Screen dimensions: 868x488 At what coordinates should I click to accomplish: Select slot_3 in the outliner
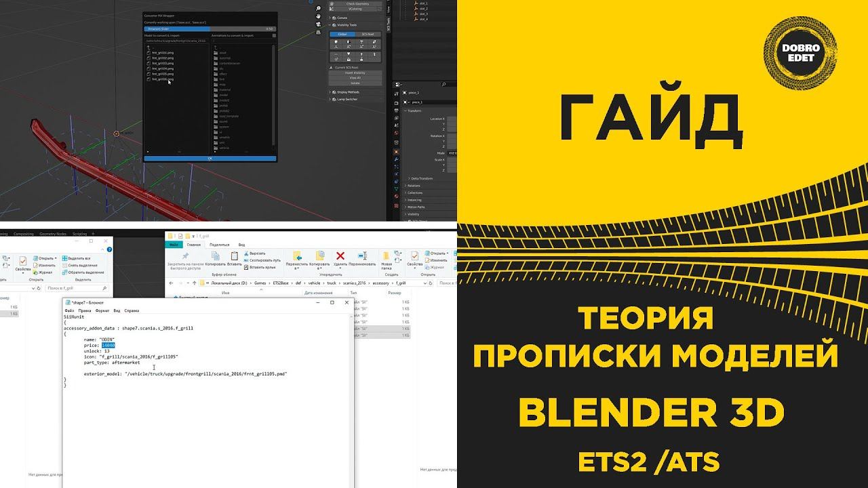click(423, 14)
